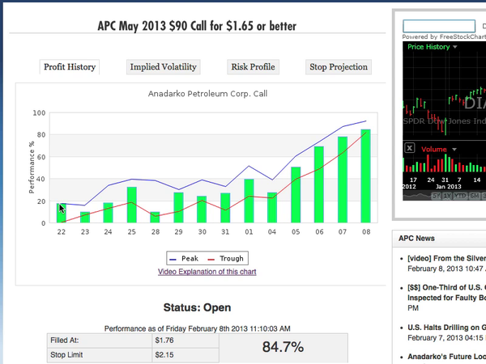
Task: Open the Stop Projection tab
Action: (x=339, y=67)
